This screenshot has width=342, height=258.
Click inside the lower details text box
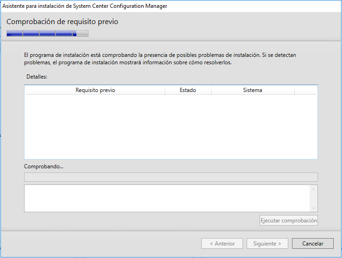[x=167, y=198]
